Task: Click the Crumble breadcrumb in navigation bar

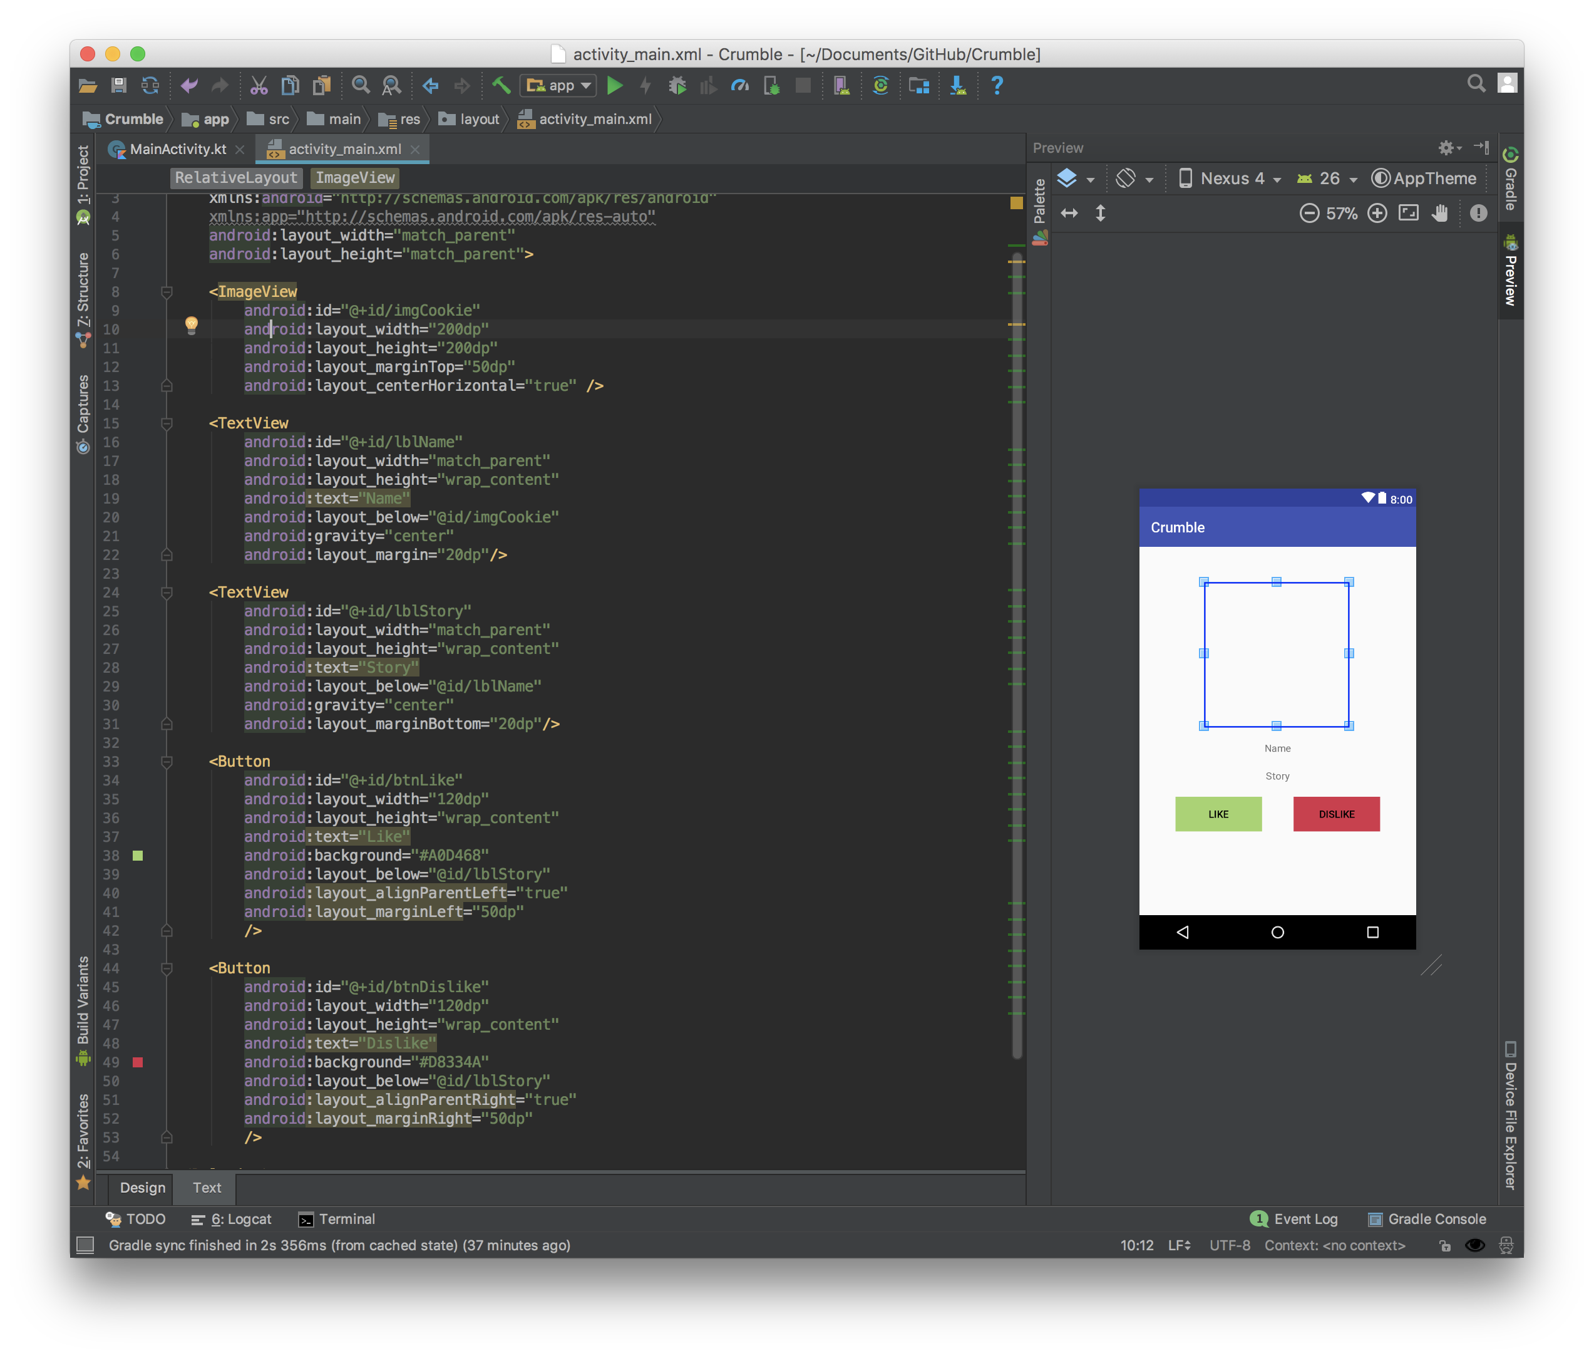Action: (123, 119)
